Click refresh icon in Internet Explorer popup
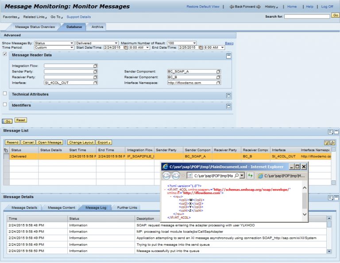 tap(250, 175)
